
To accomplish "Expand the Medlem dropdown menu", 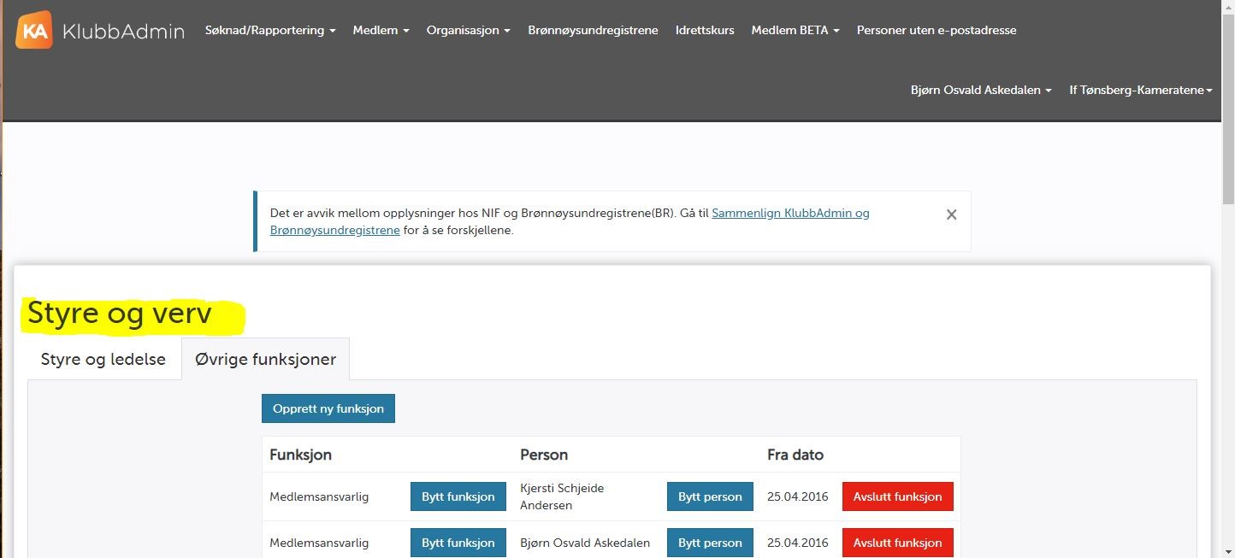I will [381, 30].
